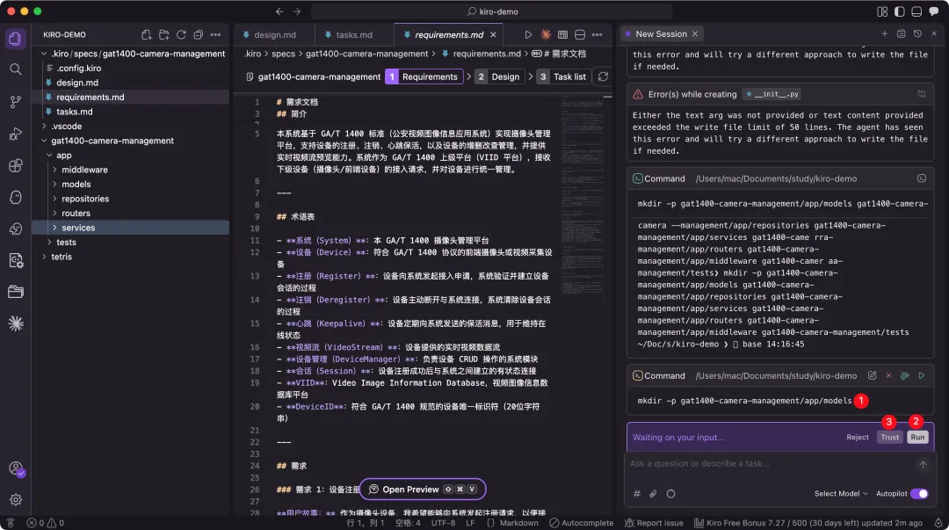The width and height of the screenshot is (949, 530).
Task: Click the Trust button for command
Action: [889, 438]
